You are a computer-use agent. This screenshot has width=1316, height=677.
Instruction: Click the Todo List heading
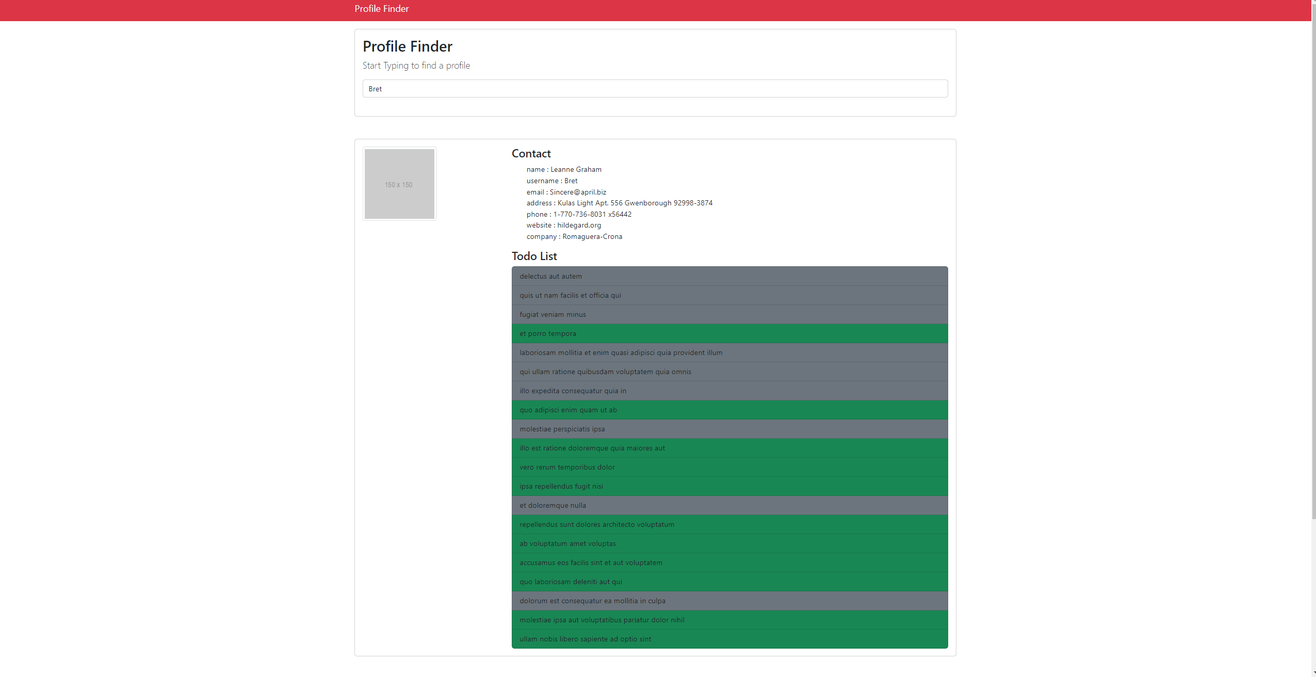(533, 255)
